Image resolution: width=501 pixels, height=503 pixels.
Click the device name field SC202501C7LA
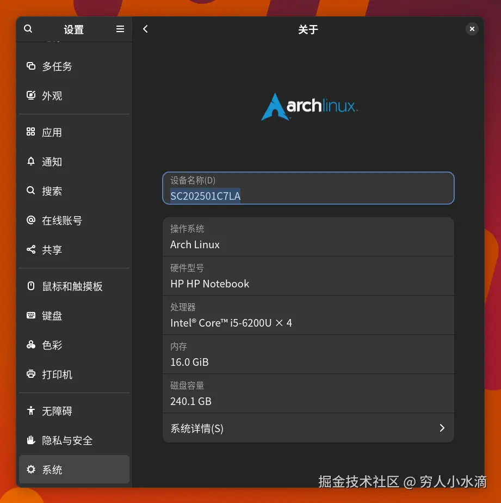click(308, 188)
